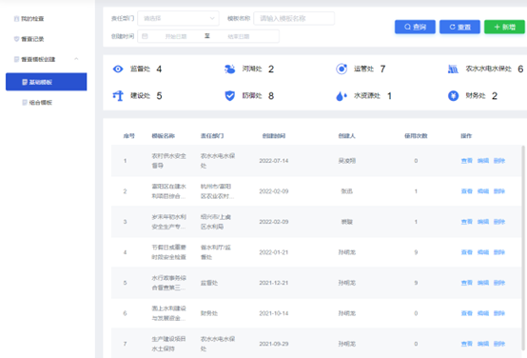The width and height of the screenshot is (527, 358).
Task: Click 查看 in row 4
Action: (x=466, y=252)
